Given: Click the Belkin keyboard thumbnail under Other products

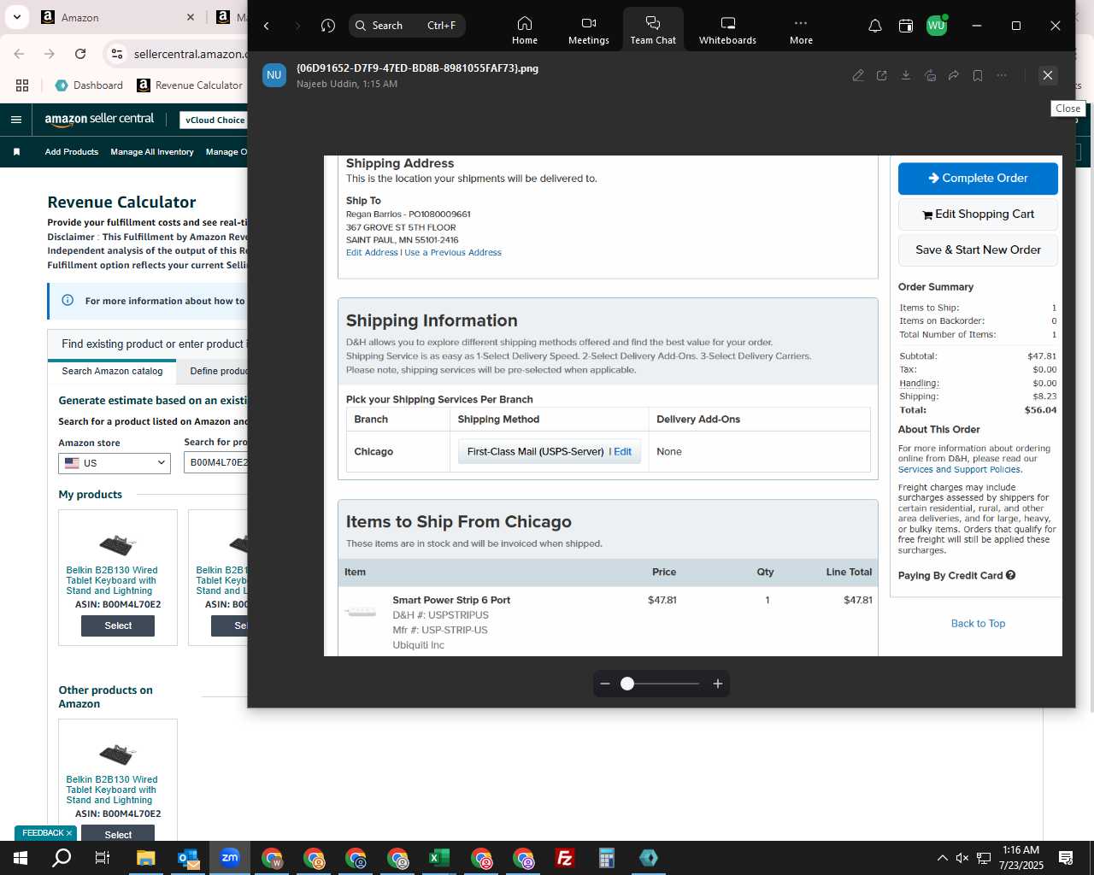Looking at the screenshot, I should pyautogui.click(x=117, y=753).
